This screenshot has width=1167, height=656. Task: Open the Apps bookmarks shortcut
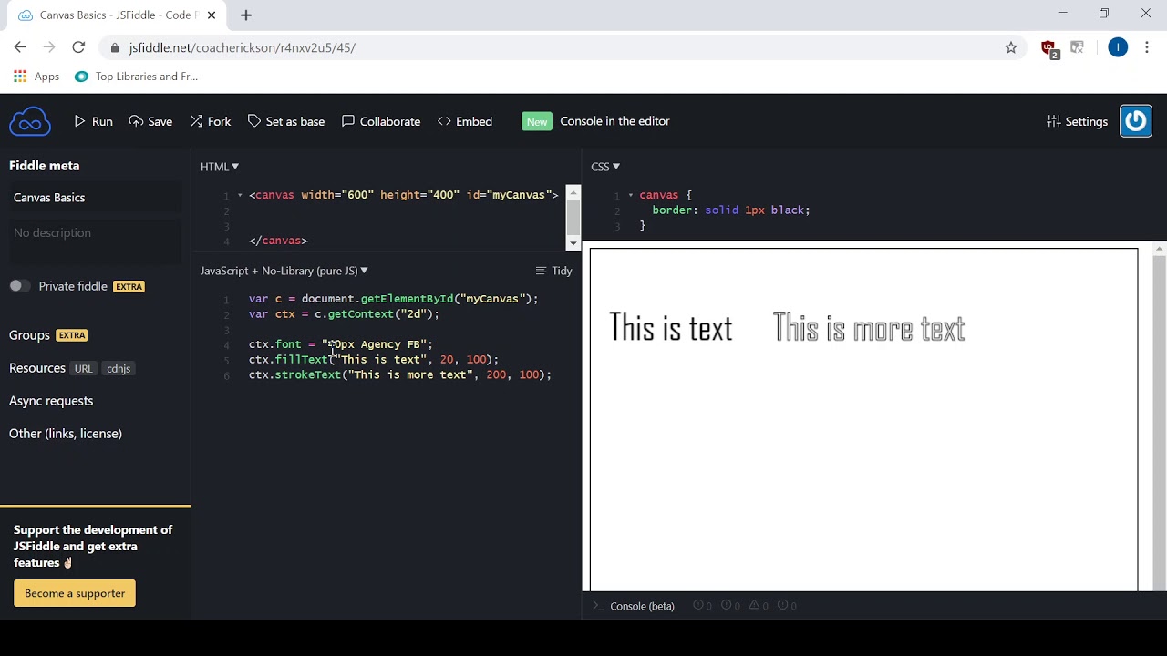click(36, 77)
